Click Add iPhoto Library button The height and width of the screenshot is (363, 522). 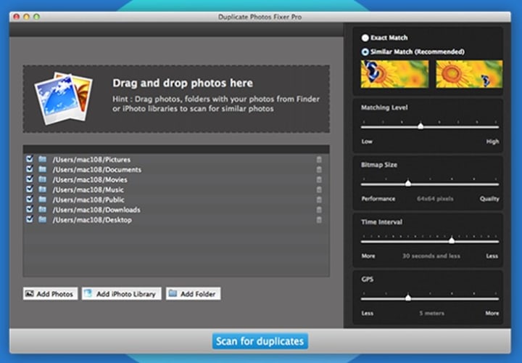[122, 293]
